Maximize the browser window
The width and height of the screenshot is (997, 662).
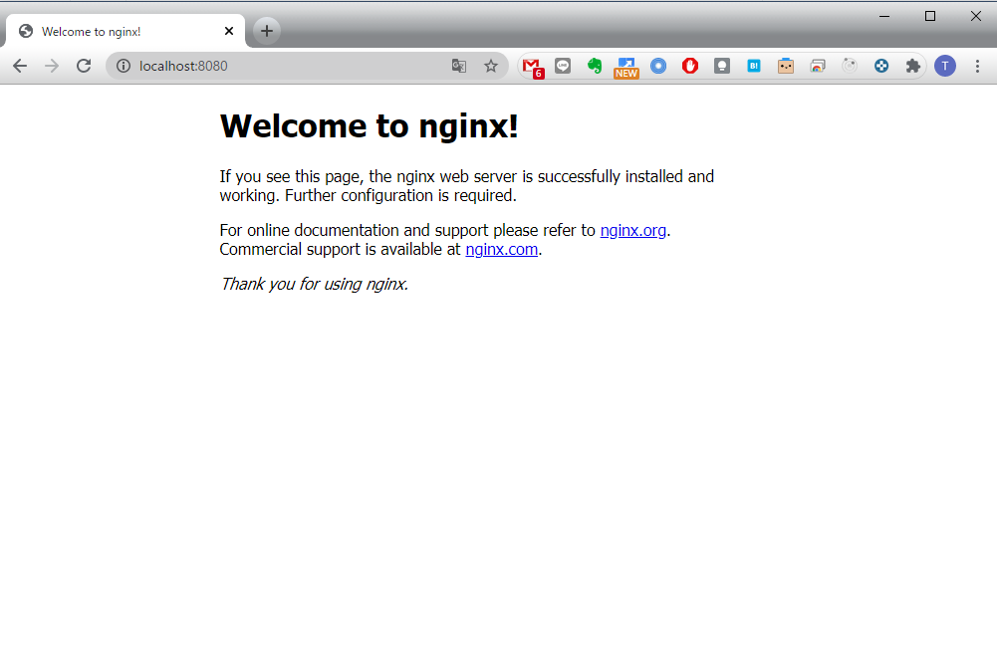pos(930,16)
